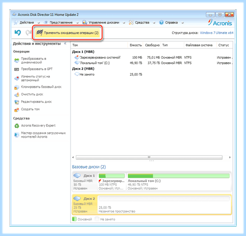Launch Acronis Recovery Expert
246x236 pixels.
[38, 126]
